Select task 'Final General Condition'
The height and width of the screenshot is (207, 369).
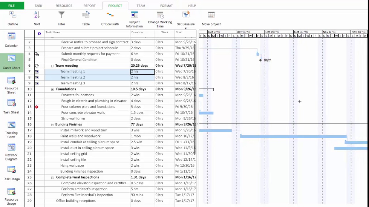click(79, 60)
